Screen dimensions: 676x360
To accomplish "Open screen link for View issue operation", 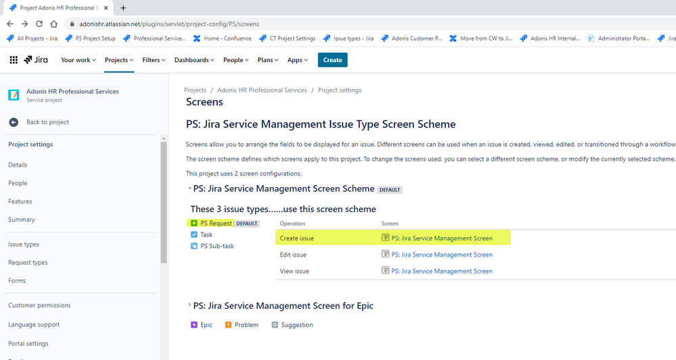I will (x=441, y=271).
